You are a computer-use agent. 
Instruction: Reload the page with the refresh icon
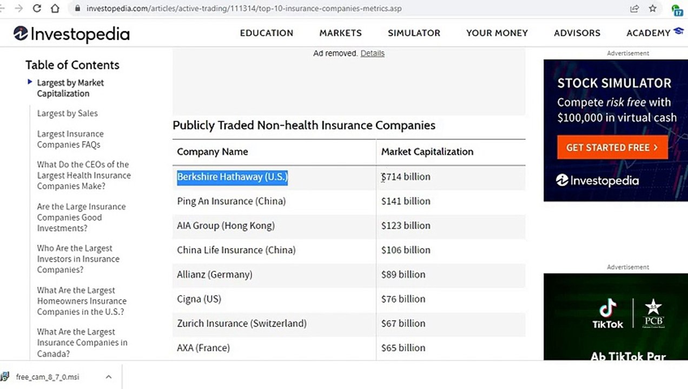point(37,9)
